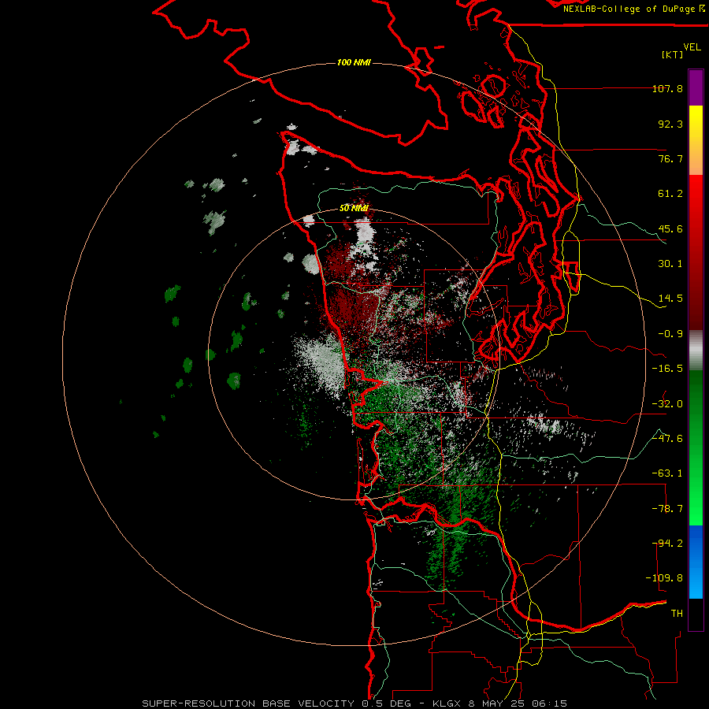Click the -63.1 legend value

coord(667,473)
